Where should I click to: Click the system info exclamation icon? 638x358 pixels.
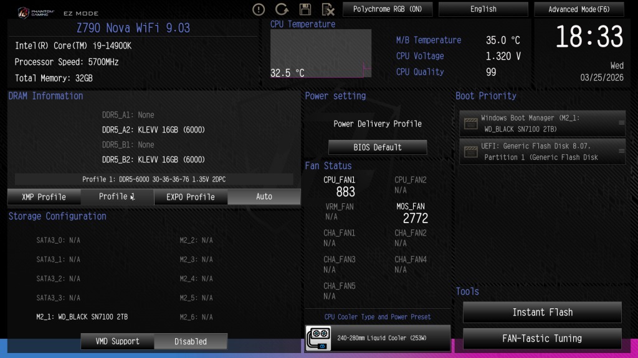click(x=259, y=9)
